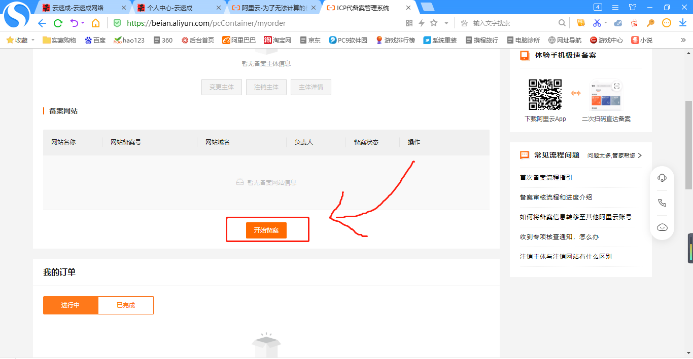
Task: Expand more bookmarks chevron at bar end
Action: (x=683, y=40)
